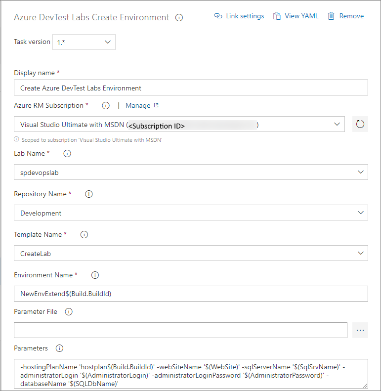Open the Lab Name dropdown showing spdevopslab
This screenshot has height=391, width=381.
pyautogui.click(x=191, y=173)
